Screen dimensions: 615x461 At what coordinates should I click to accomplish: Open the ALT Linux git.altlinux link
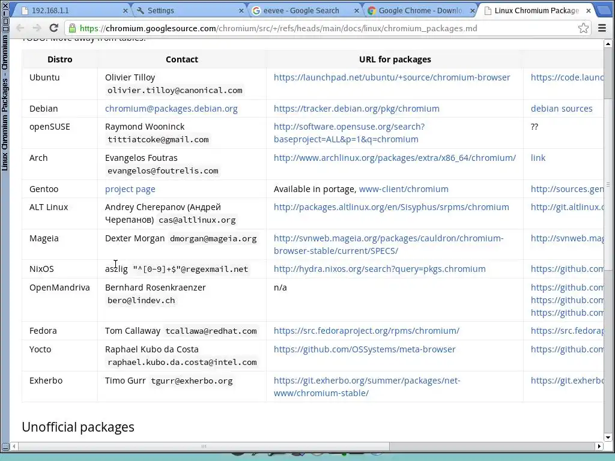point(567,207)
